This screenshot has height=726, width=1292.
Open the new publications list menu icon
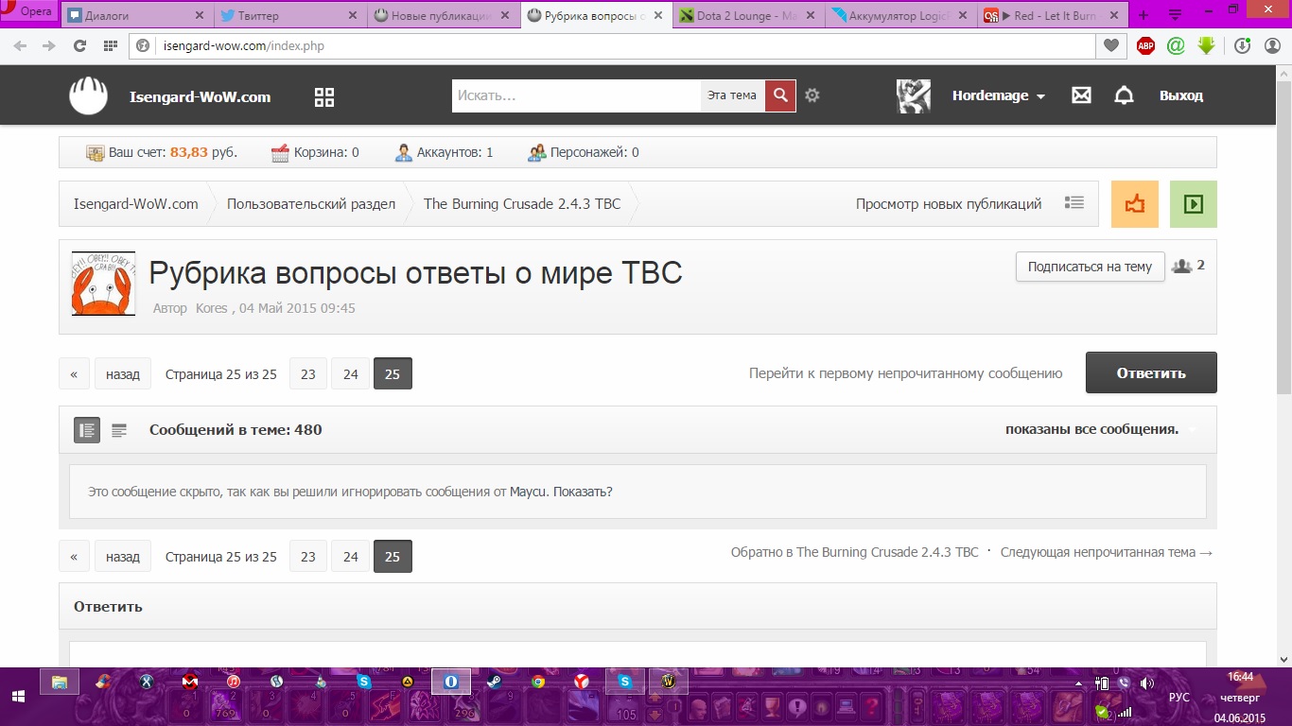1074,203
